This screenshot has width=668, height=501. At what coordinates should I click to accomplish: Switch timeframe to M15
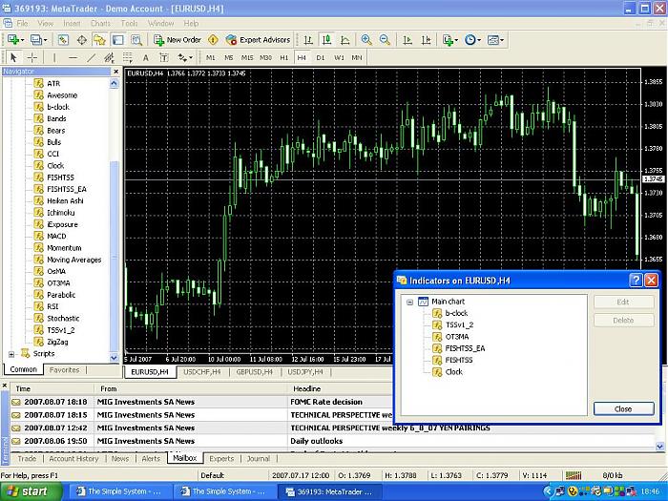[x=247, y=57]
